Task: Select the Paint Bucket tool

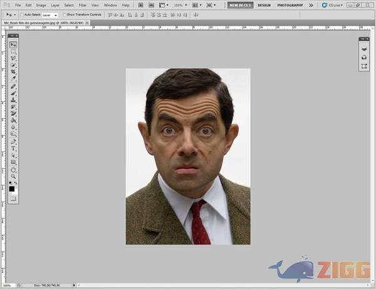Action: coord(13,121)
